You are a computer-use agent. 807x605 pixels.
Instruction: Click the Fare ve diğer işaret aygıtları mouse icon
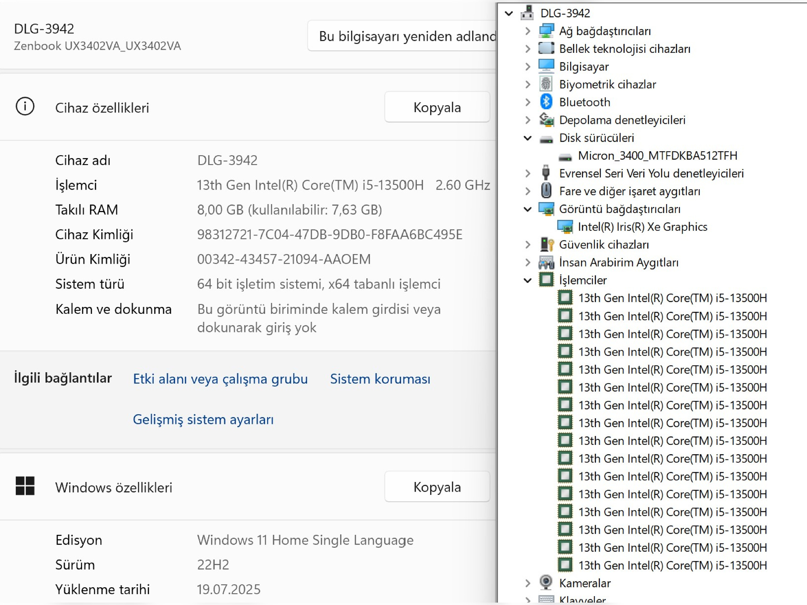546,190
